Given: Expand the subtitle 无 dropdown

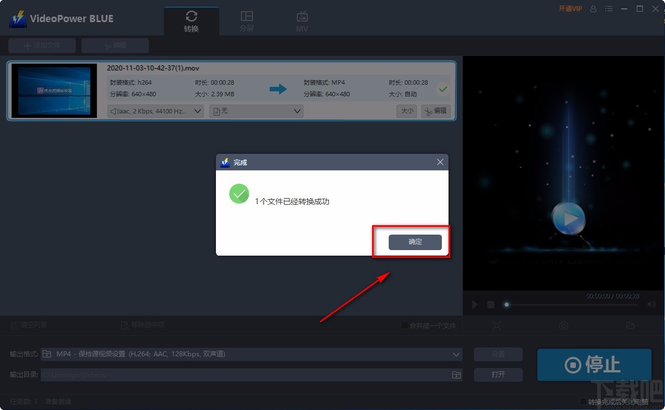Looking at the screenshot, I should pos(256,111).
